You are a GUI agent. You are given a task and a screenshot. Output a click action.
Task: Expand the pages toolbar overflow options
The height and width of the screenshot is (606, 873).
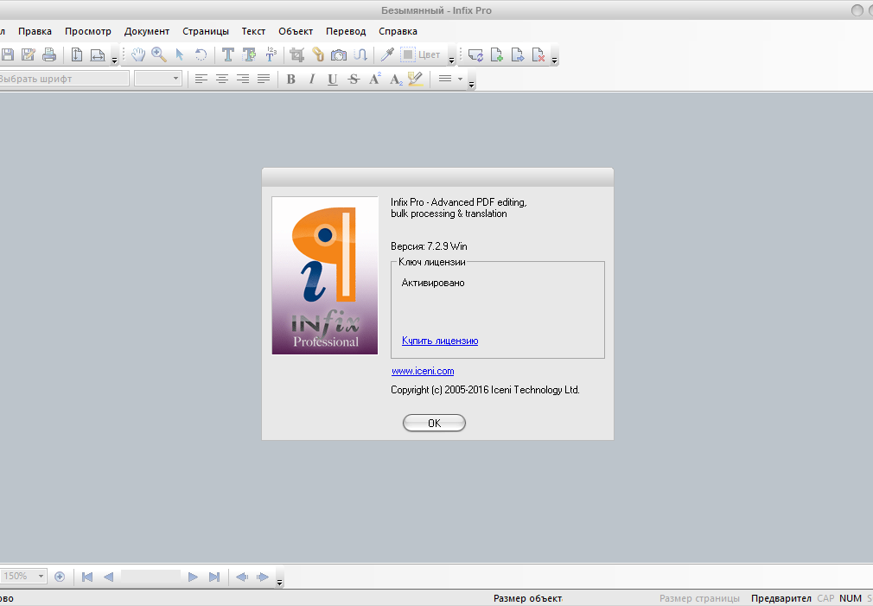[555, 60]
